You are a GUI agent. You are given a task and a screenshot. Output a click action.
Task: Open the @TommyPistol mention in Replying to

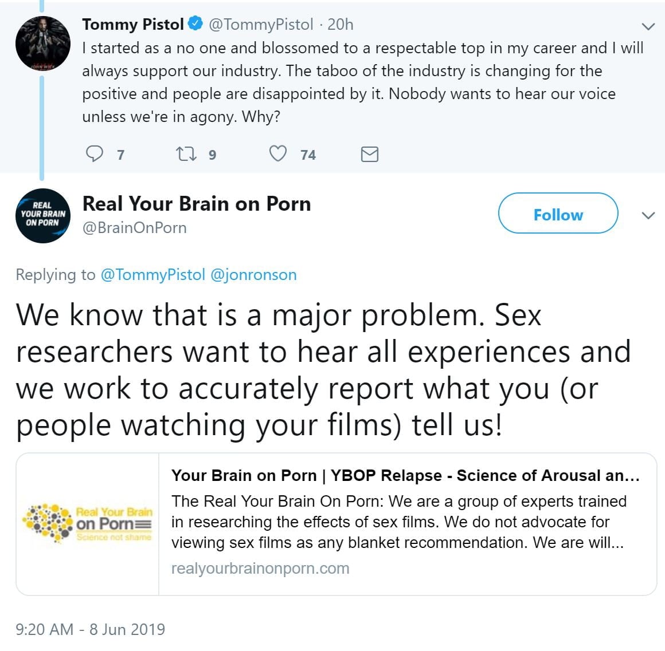point(152,275)
